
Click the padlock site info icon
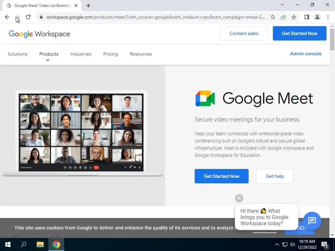click(41, 17)
